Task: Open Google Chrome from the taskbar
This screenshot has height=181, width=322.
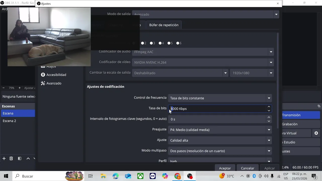Action: 177,176
